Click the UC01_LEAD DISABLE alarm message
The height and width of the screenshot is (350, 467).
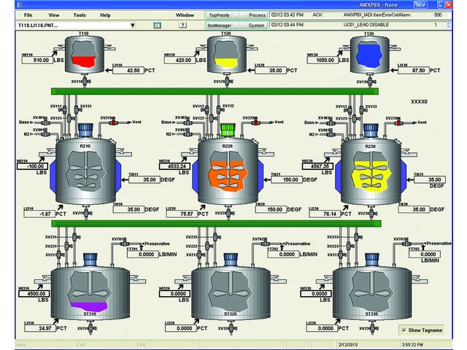(366, 25)
